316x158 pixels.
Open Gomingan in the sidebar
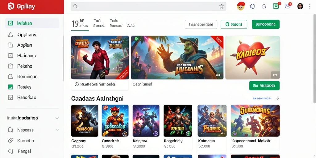click(32, 77)
